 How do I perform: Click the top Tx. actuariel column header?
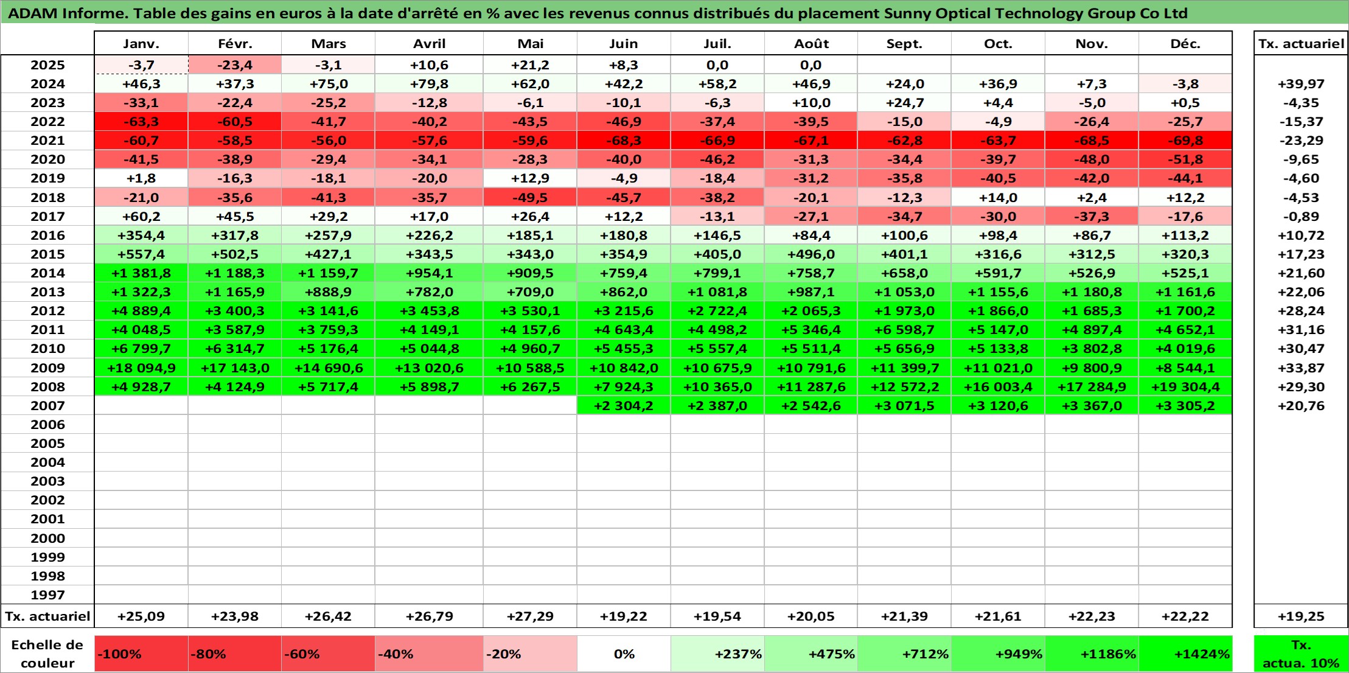coord(1301,43)
